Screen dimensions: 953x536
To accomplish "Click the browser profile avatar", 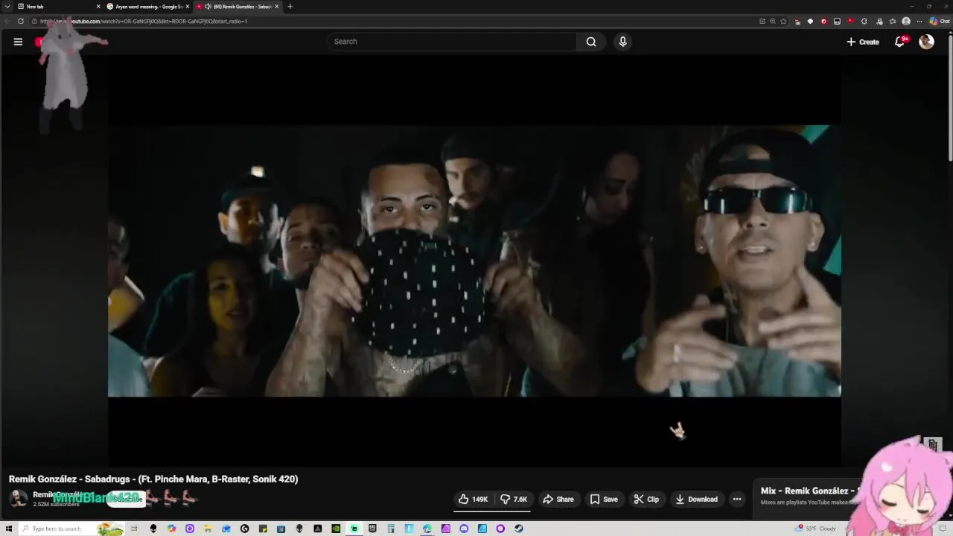I will click(906, 22).
